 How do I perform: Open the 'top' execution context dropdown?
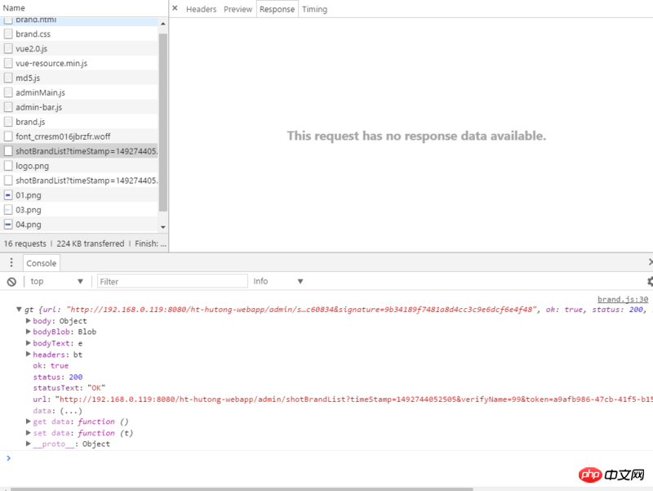pos(56,281)
